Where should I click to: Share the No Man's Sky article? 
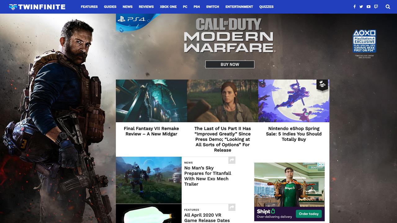[x=232, y=160]
